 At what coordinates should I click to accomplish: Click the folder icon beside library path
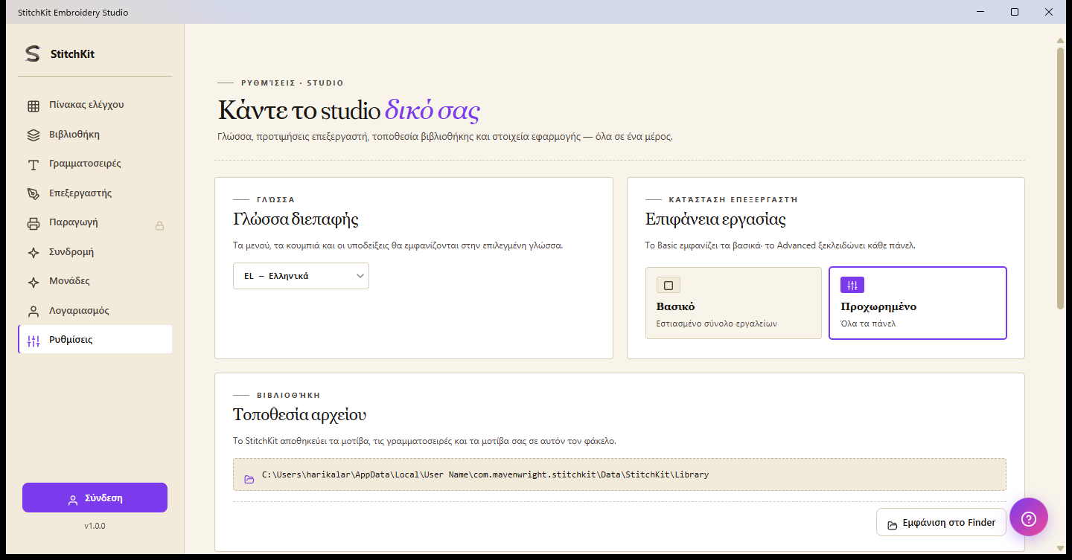249,480
